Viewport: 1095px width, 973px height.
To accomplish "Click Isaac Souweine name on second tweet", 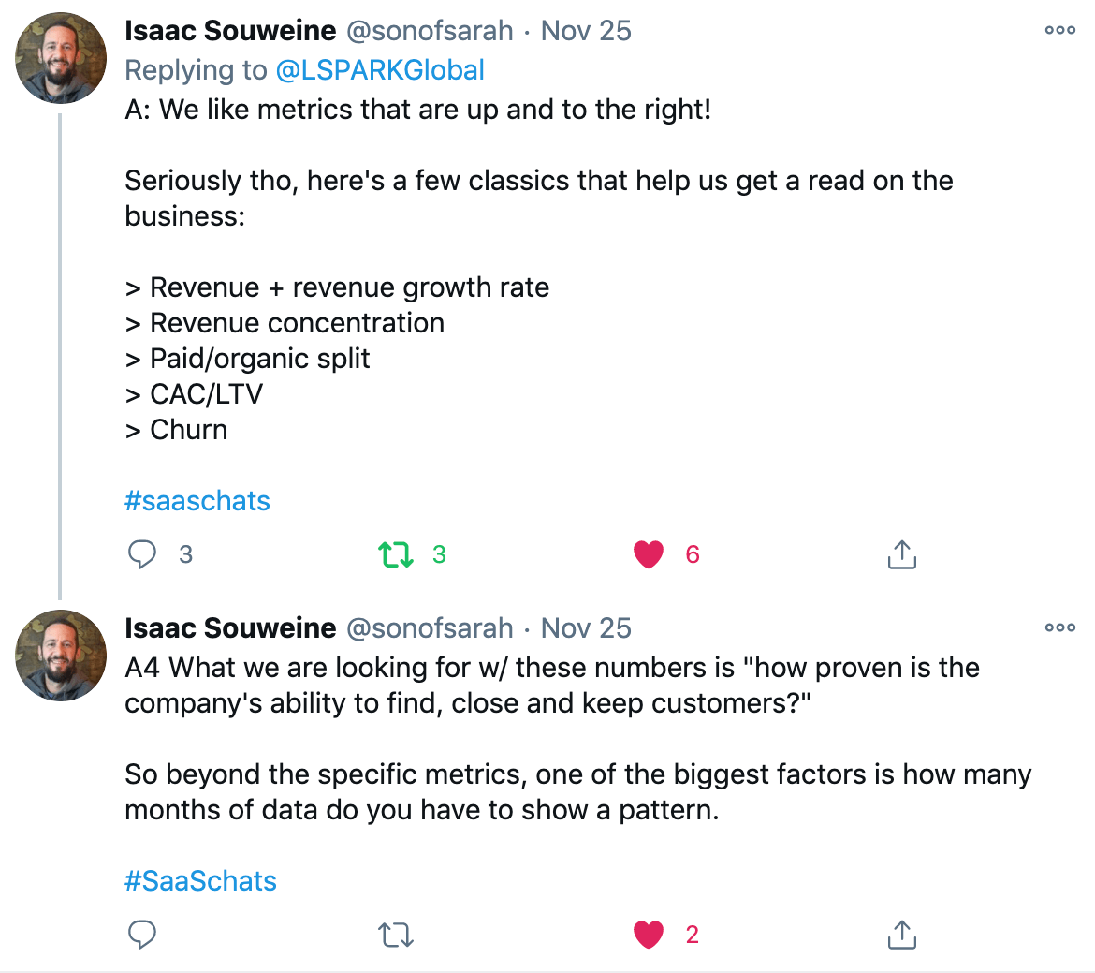I will coord(230,628).
